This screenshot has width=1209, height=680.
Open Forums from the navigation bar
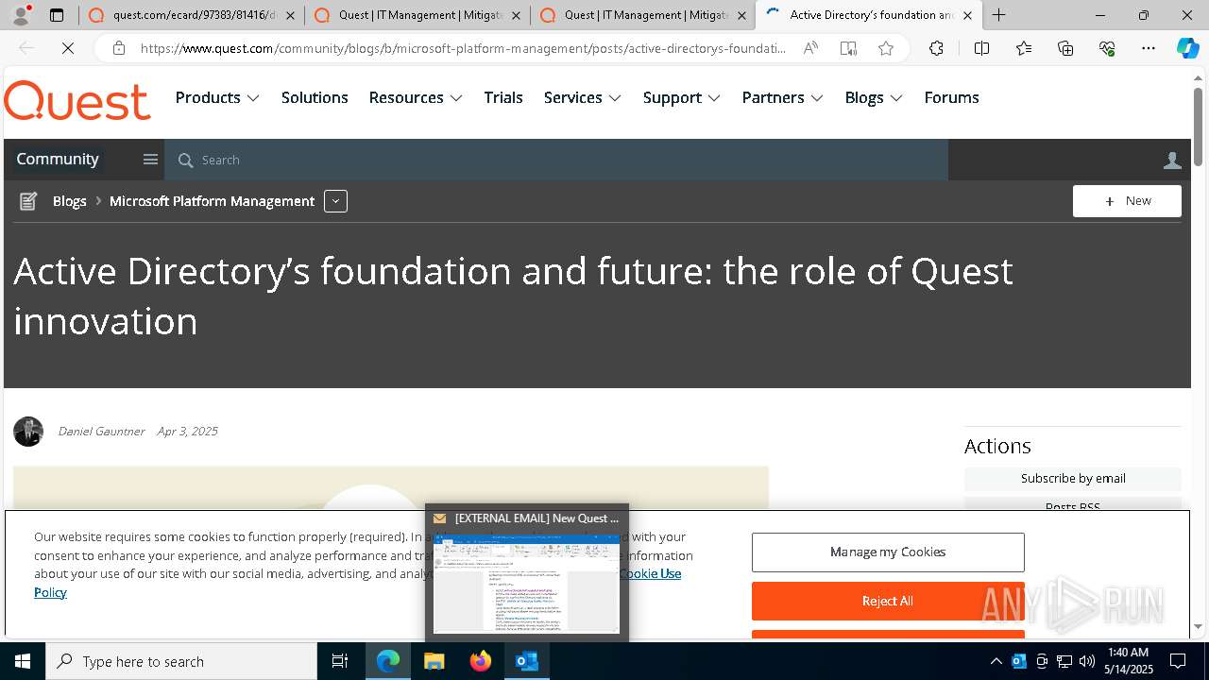(951, 97)
